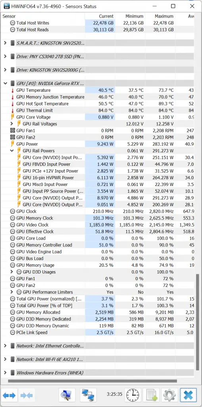Click the 283.192 W maximum GPU Power value
The width and height of the screenshot is (202, 407).
click(162, 144)
